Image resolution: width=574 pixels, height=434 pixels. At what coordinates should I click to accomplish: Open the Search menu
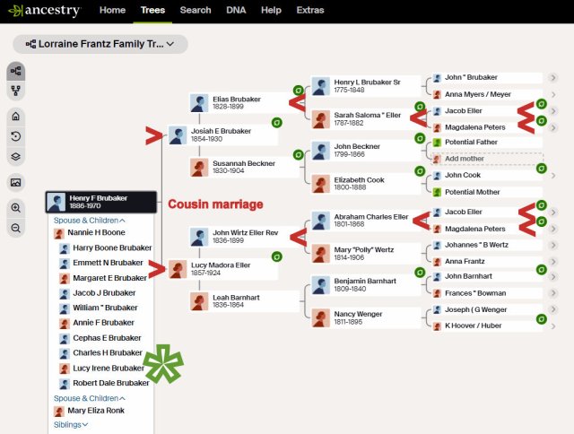195,10
